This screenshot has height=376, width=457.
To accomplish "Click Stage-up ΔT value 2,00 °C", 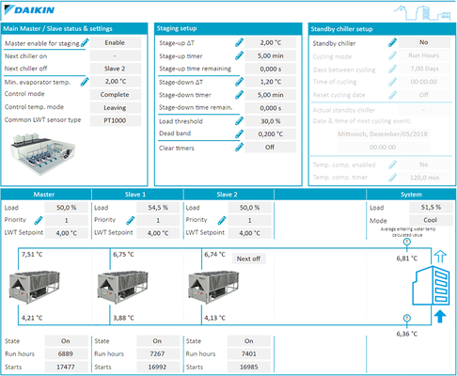I will click(x=271, y=42).
